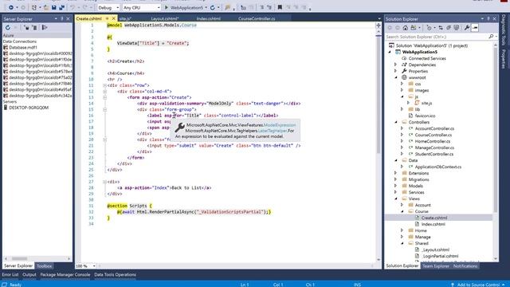This screenshot has width=510, height=287.
Task: Expand the Migrations folder node
Action: click(396, 179)
